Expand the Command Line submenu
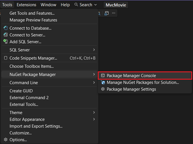The image size is (193, 144). click(49, 83)
